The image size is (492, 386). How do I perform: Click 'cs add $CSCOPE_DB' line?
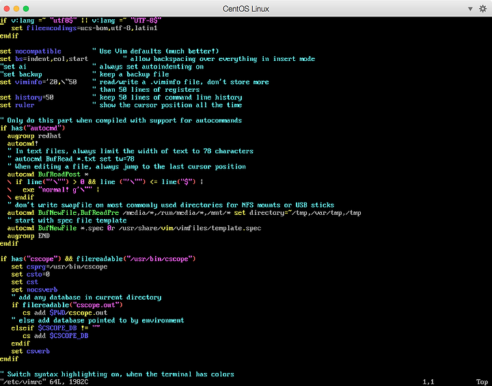tap(55, 336)
